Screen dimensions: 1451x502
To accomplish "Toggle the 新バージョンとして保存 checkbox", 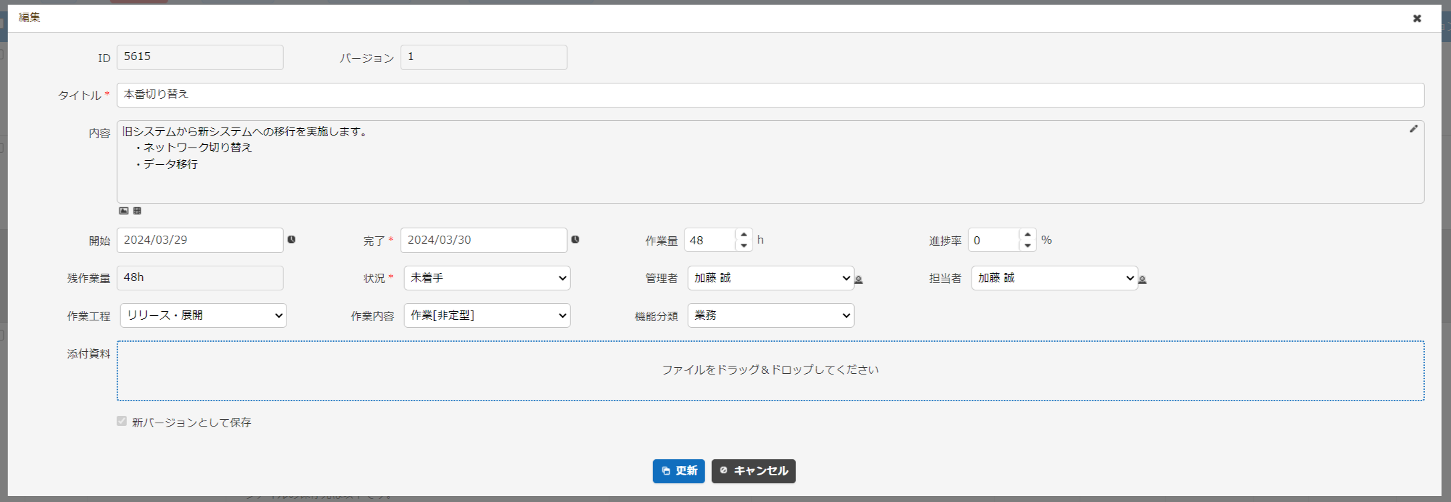I will tap(122, 421).
